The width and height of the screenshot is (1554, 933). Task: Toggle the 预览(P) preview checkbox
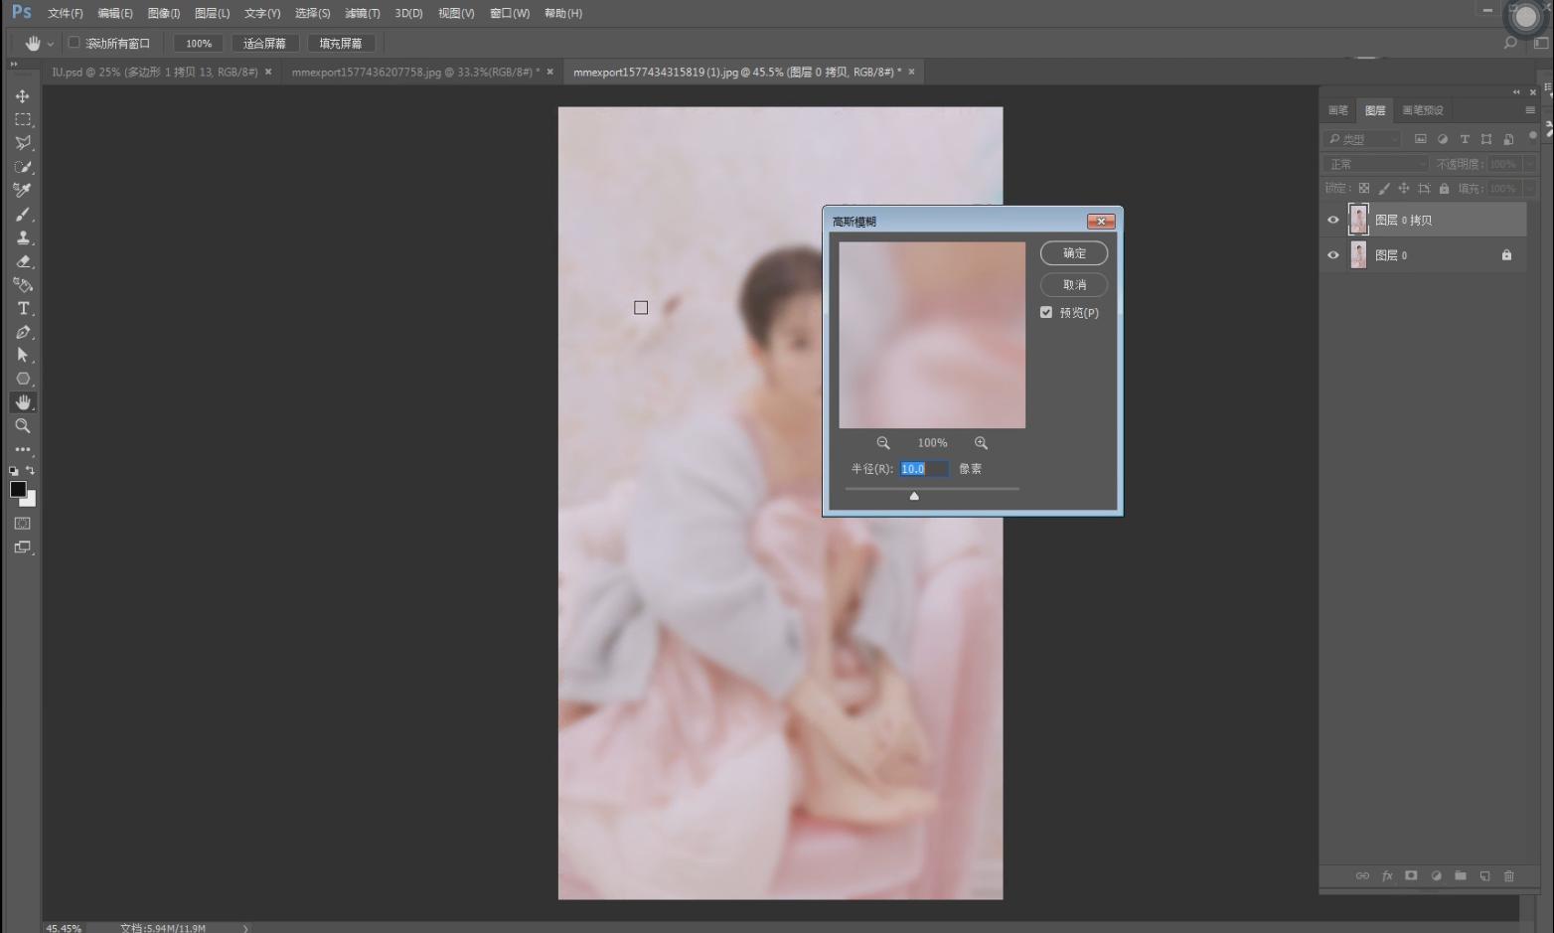[1046, 312]
